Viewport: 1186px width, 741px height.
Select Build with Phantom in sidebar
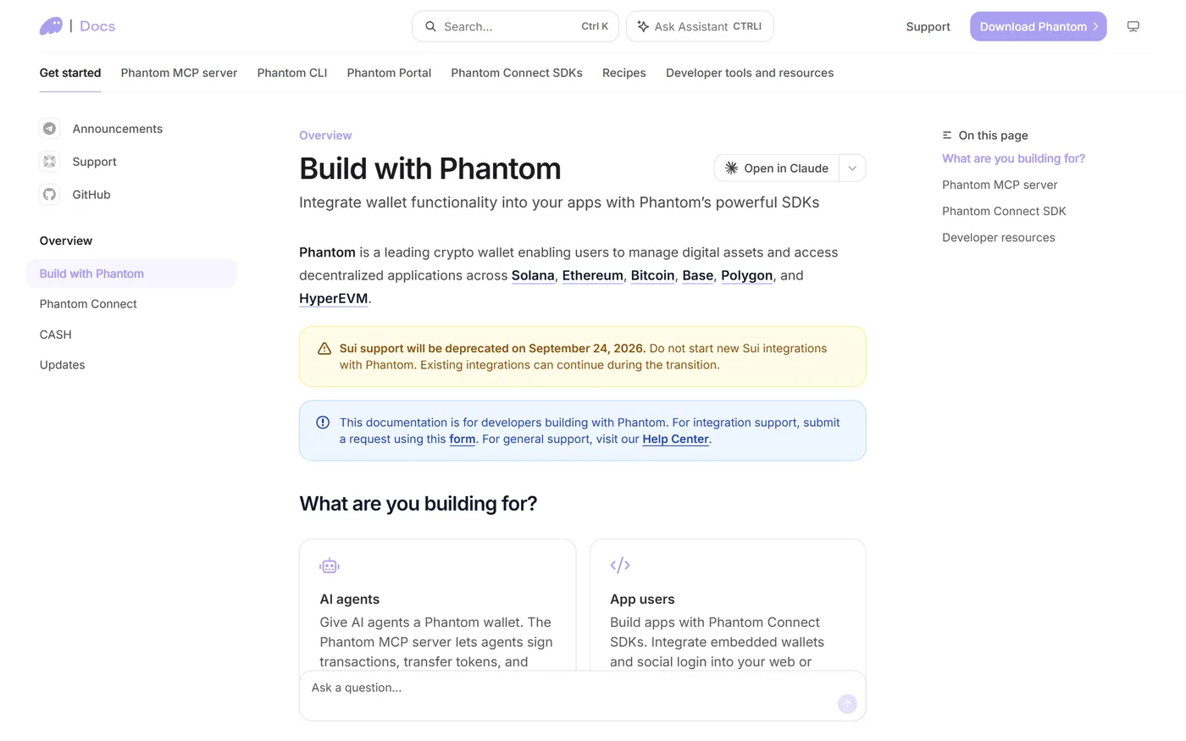click(x=131, y=274)
